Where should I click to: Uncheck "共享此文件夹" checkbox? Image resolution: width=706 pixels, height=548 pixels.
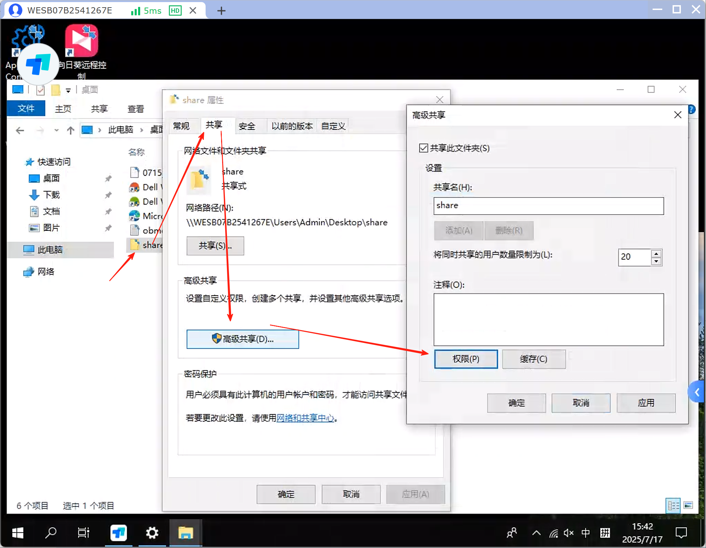click(x=424, y=148)
